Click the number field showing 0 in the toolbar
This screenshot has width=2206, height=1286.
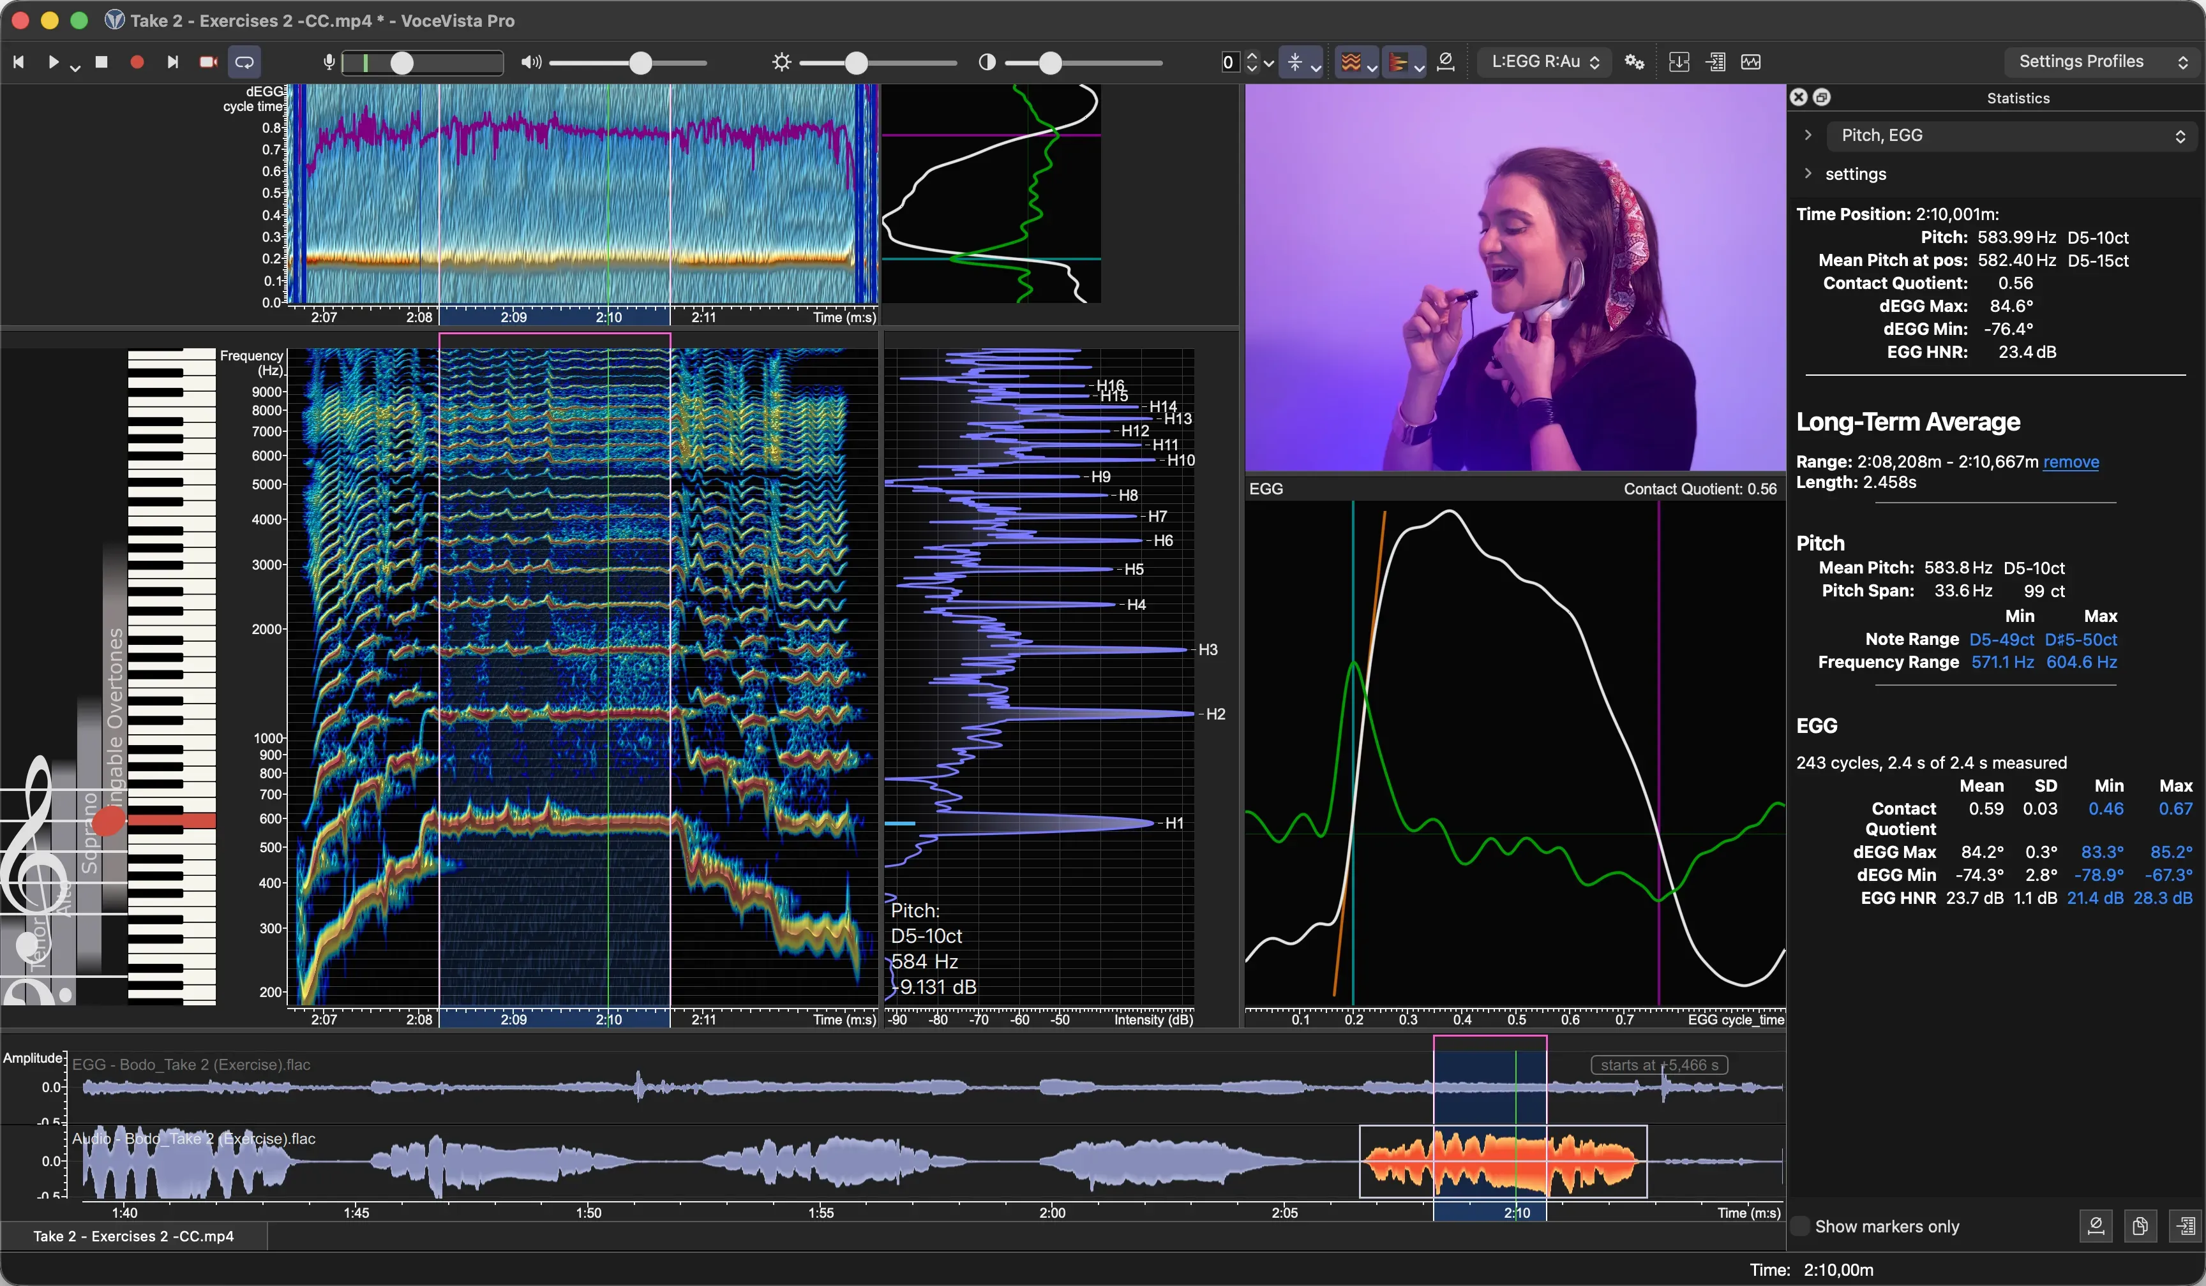coord(1229,62)
